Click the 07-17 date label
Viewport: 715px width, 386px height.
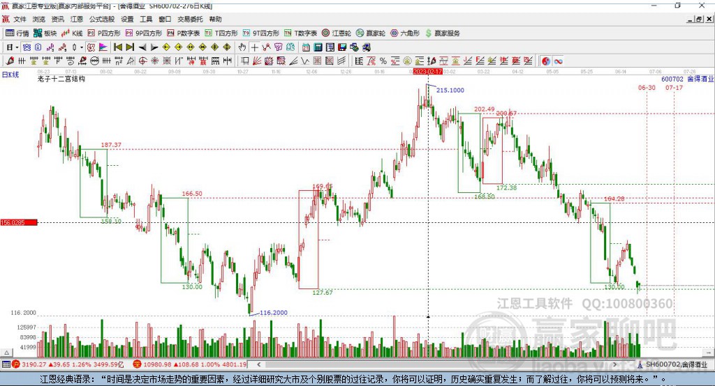[x=674, y=87]
